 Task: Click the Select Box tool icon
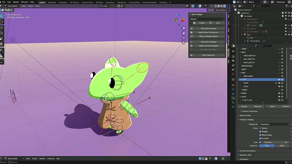click(1, 16)
